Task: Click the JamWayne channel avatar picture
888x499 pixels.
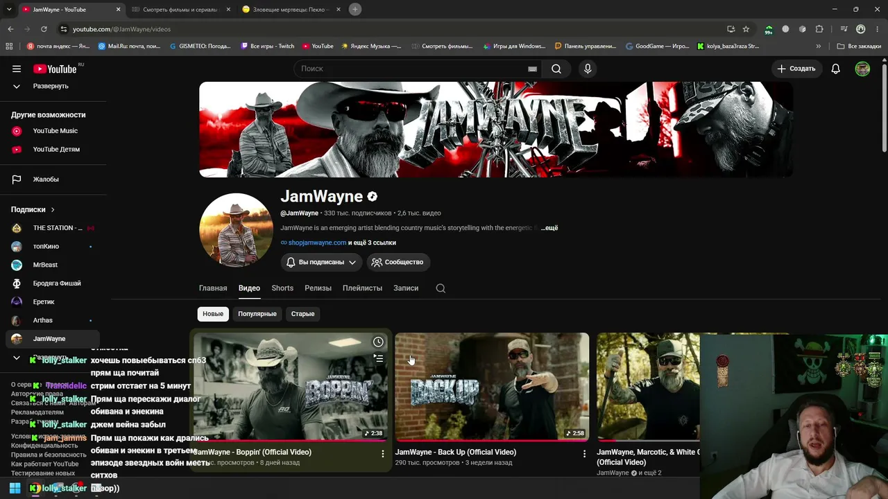Action: [x=236, y=230]
